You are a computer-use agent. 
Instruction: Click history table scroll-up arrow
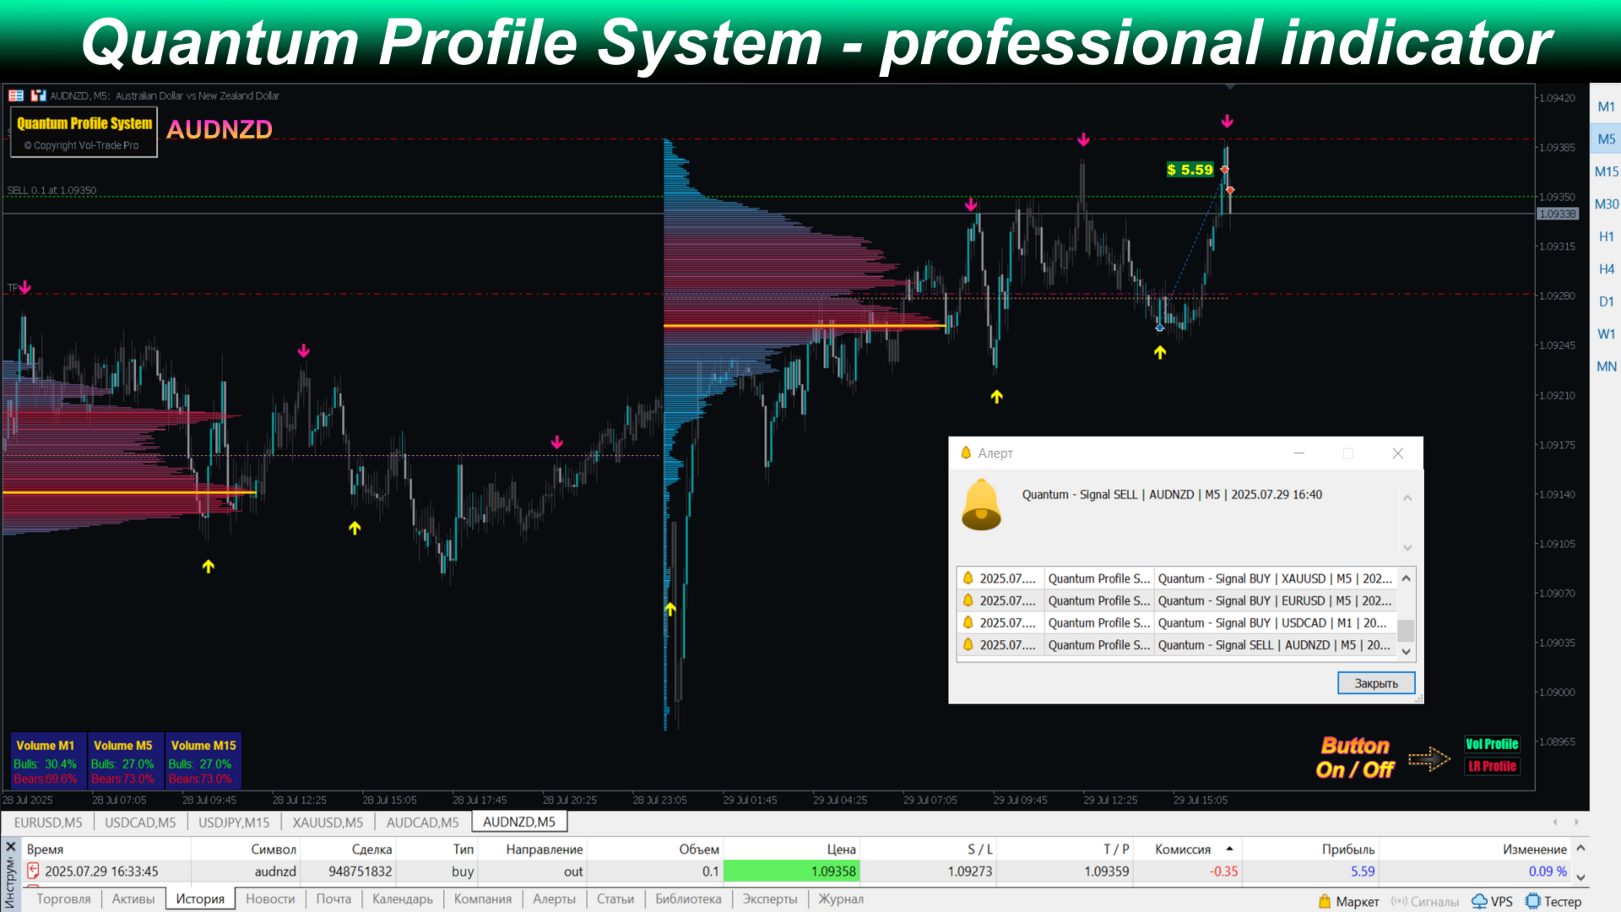[x=1580, y=848]
